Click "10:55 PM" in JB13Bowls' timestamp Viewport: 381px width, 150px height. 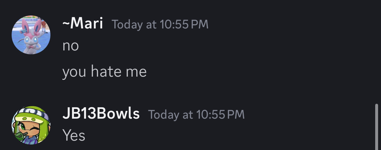point(220,114)
